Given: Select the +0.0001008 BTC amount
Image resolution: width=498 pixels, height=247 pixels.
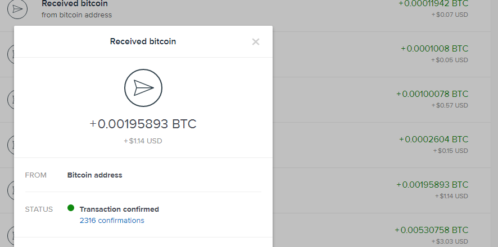Looking at the screenshot, I should click(x=434, y=49).
